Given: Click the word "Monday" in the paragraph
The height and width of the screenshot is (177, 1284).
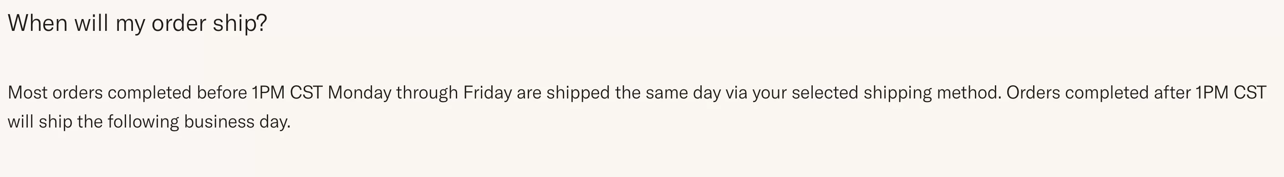Looking at the screenshot, I should pyautogui.click(x=359, y=93).
